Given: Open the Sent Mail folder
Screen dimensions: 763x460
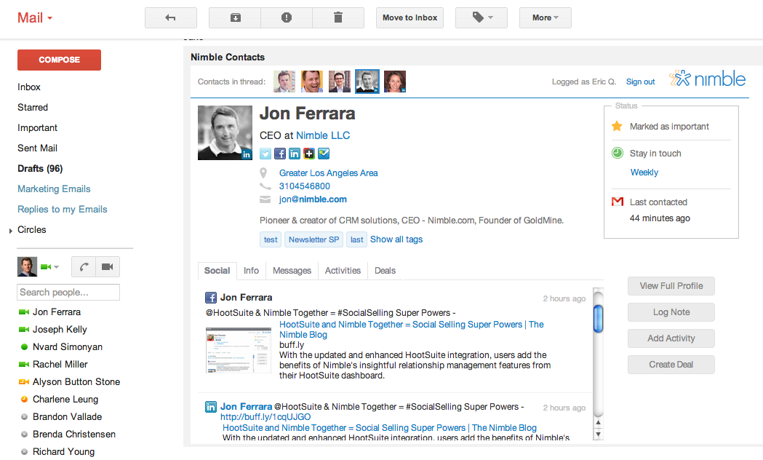Looking at the screenshot, I should click(38, 148).
